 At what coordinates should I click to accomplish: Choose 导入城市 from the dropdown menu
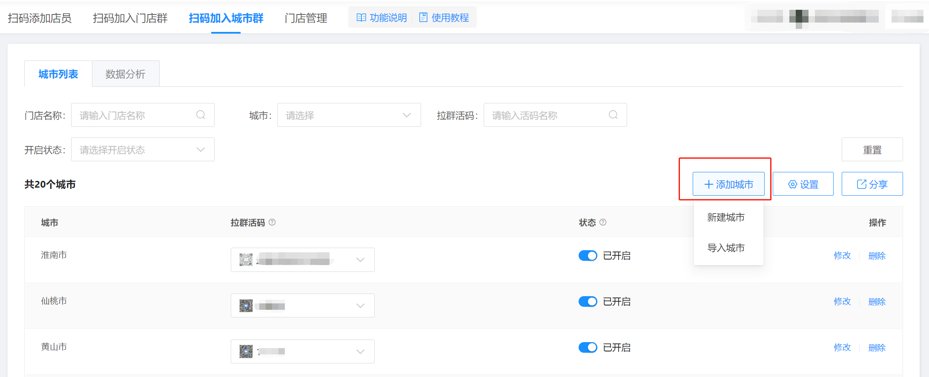pos(726,248)
